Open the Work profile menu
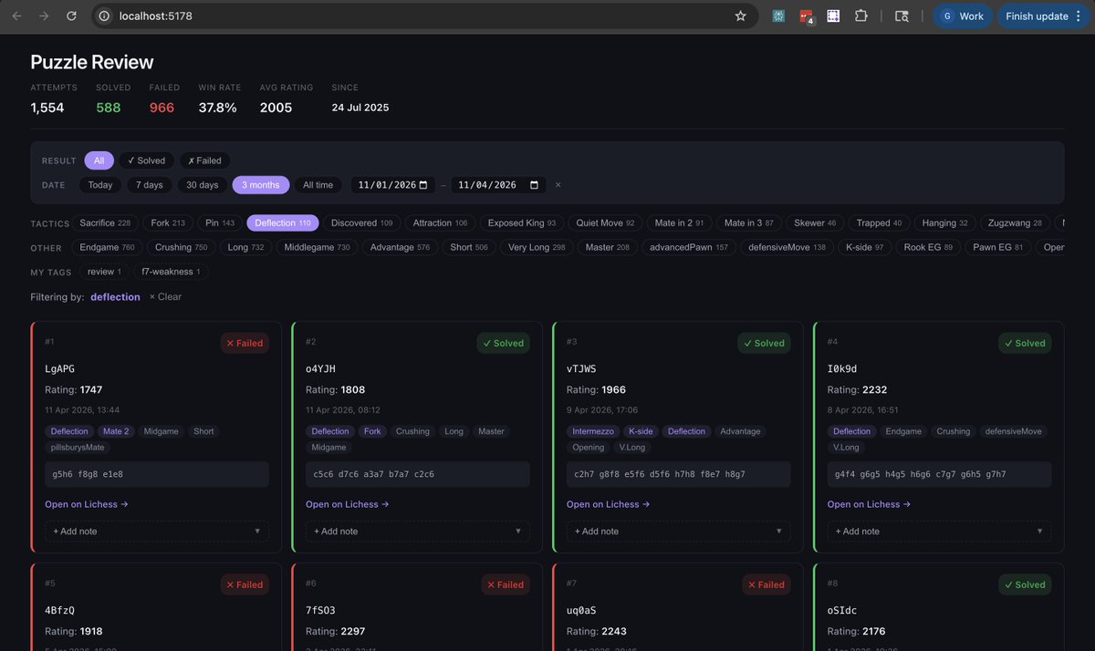Viewport: 1095px width, 651px height. 963,15
